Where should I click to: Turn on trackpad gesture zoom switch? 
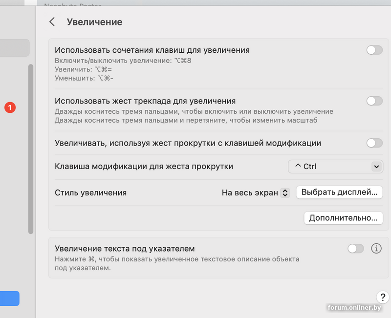(x=374, y=101)
